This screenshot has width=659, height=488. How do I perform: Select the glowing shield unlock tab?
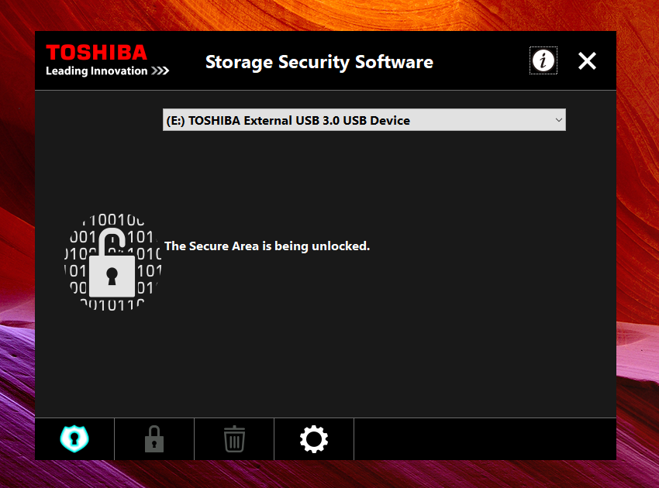[x=74, y=439]
